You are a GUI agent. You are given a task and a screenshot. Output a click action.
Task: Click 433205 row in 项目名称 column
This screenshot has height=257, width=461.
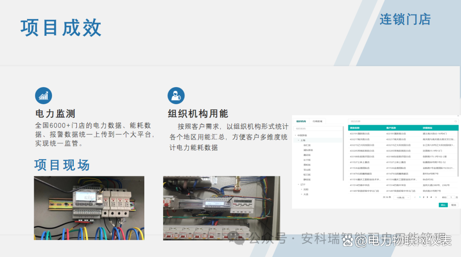pos(362,151)
